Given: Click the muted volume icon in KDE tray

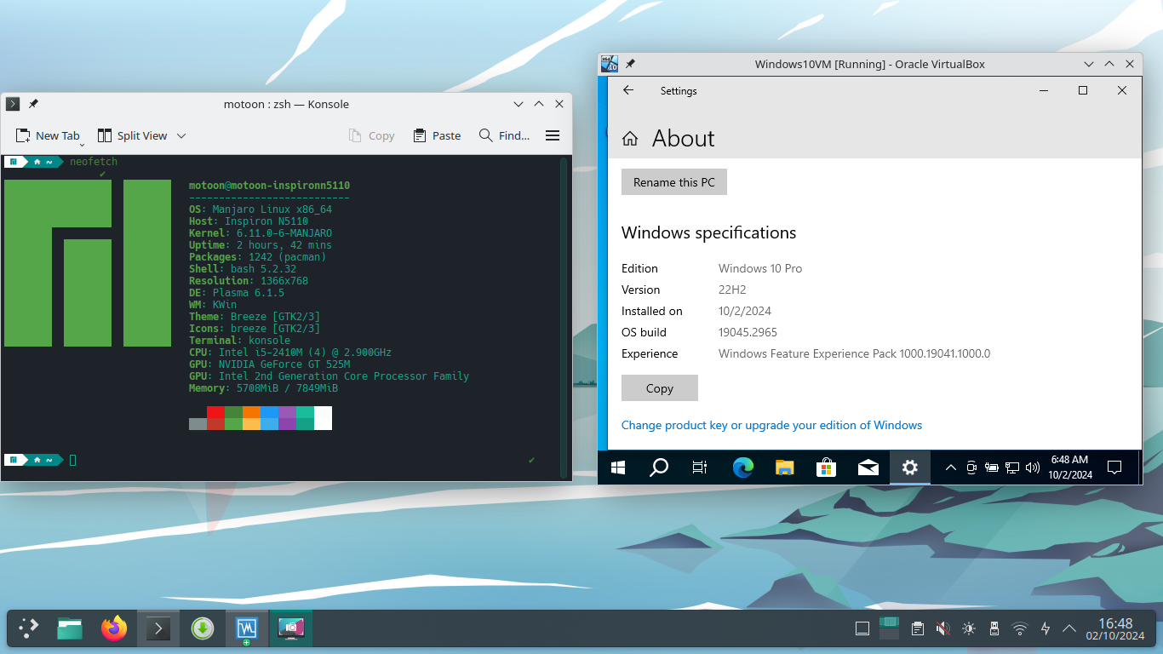Looking at the screenshot, I should click(942, 629).
